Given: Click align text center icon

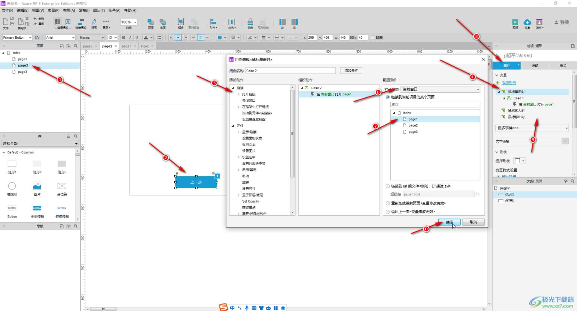Looking at the screenshot, I should click(178, 38).
